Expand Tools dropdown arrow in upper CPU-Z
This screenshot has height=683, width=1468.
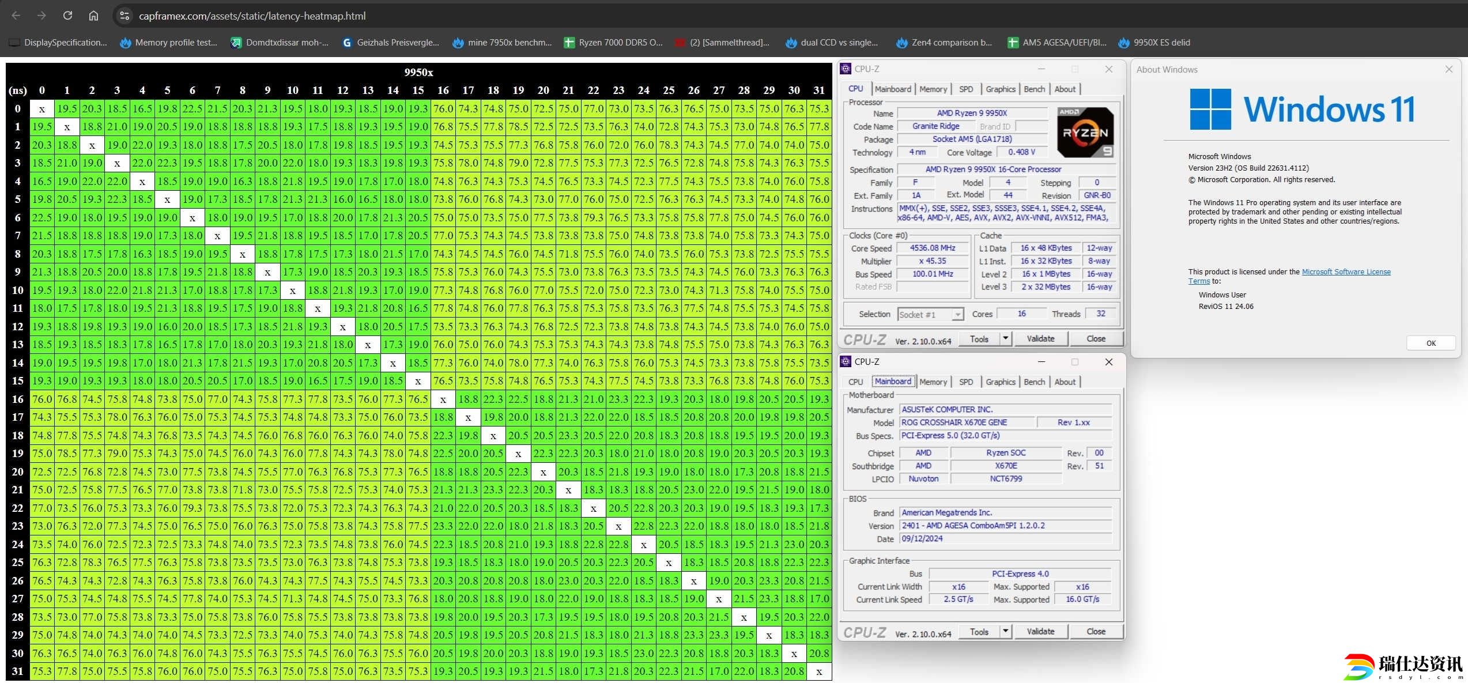tap(1005, 339)
